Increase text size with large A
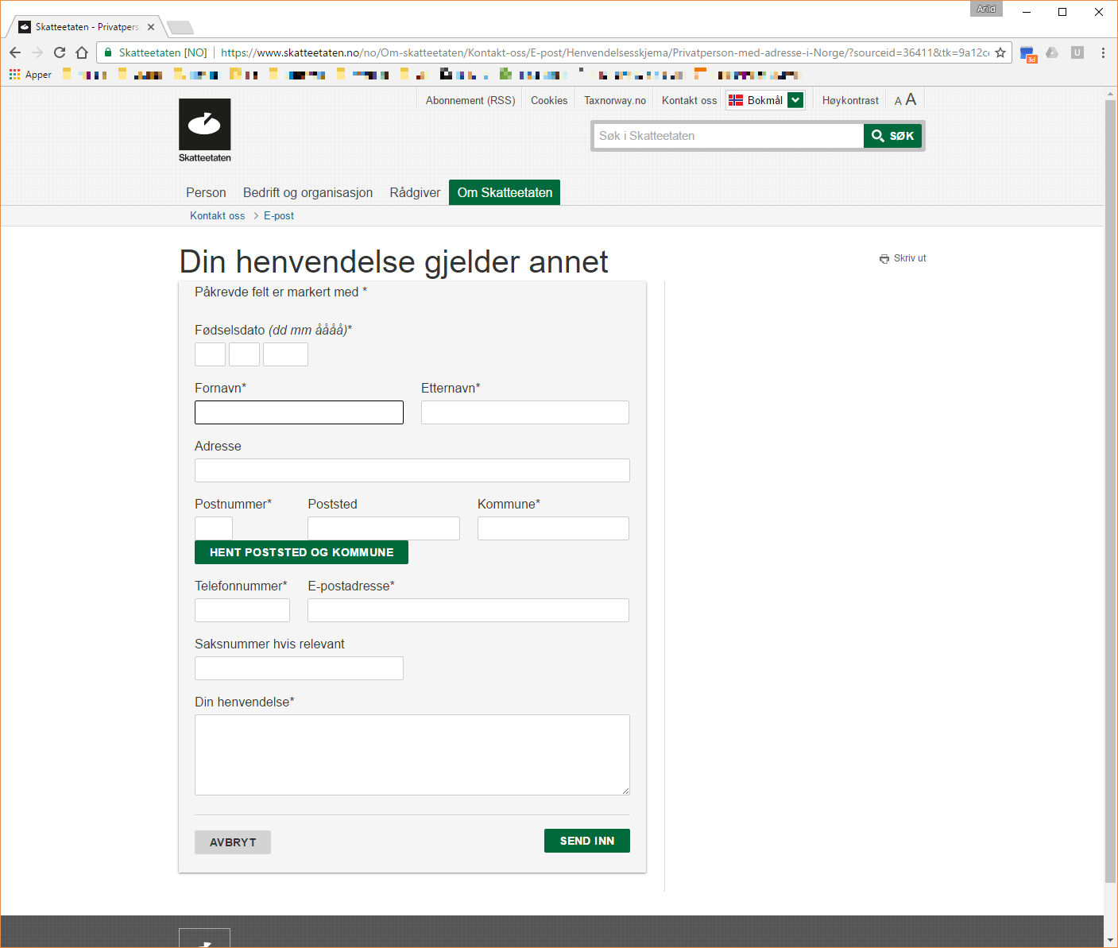1118x948 pixels. 911,99
